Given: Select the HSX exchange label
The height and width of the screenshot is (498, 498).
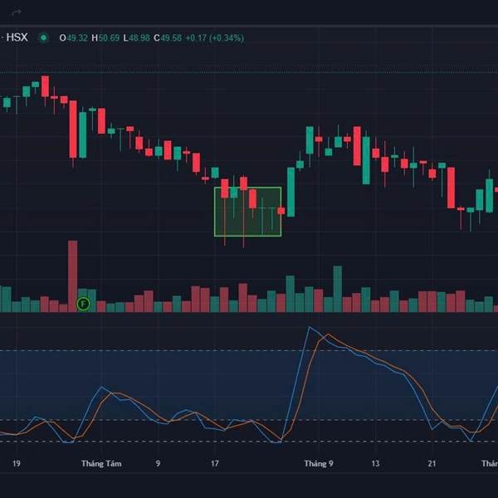Looking at the screenshot, I should (17, 37).
